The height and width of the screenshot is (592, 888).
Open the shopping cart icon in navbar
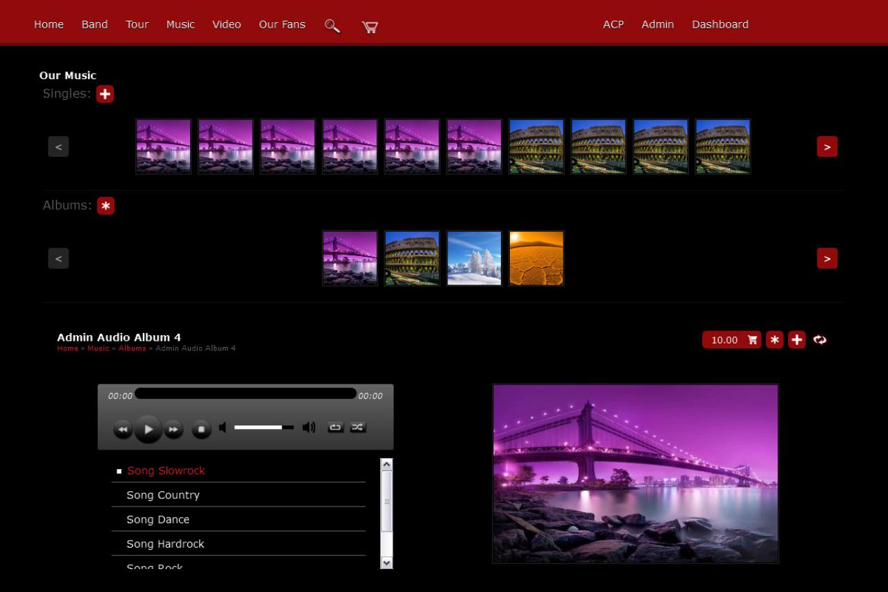[x=370, y=26]
